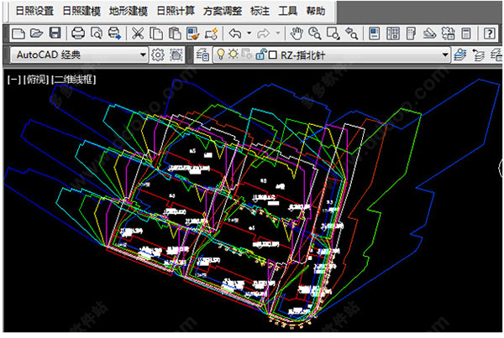504x338 pixels.
Task: Open the 日照计算 menu
Action: tap(171, 12)
